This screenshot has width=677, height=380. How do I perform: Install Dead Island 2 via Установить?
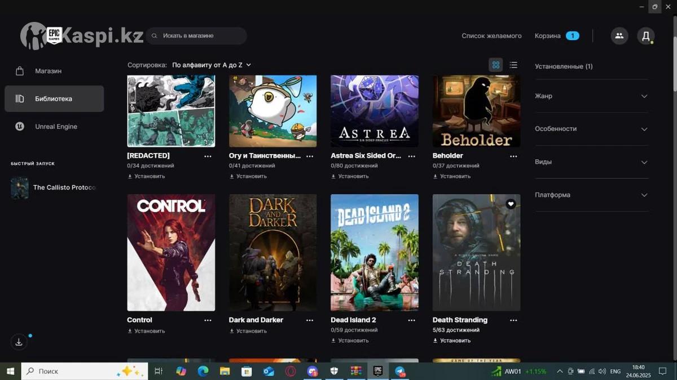click(x=350, y=341)
